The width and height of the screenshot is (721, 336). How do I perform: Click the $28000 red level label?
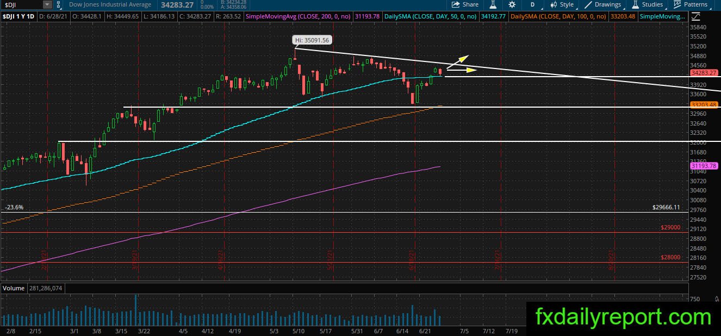(670, 258)
